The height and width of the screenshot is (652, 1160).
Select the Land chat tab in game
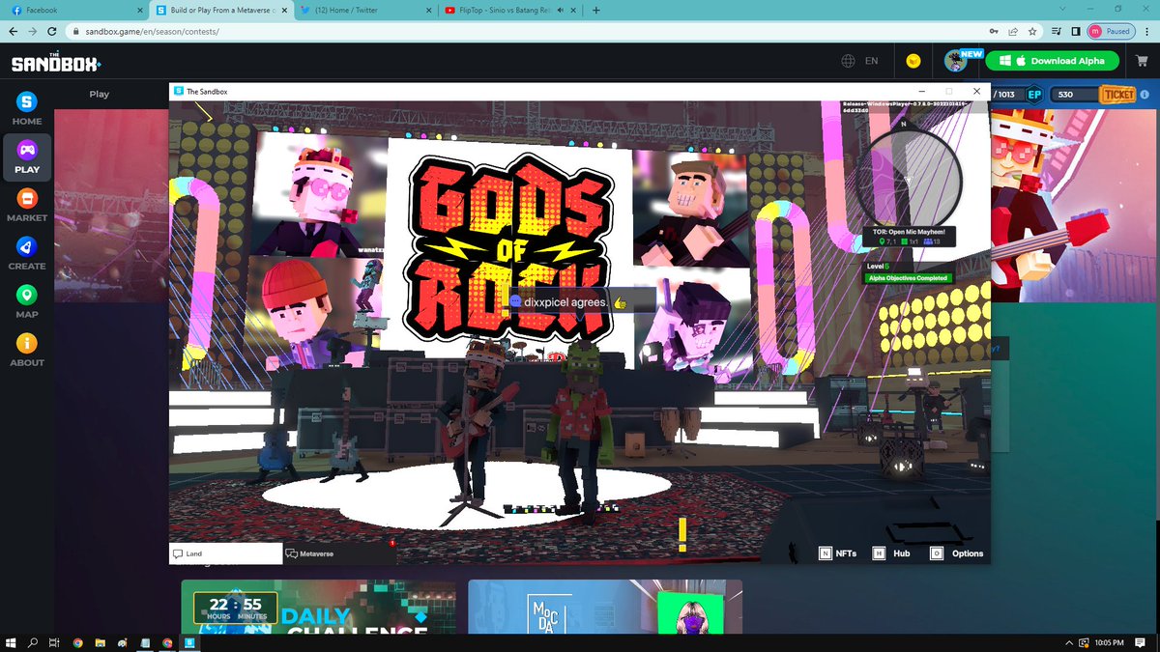(x=226, y=553)
